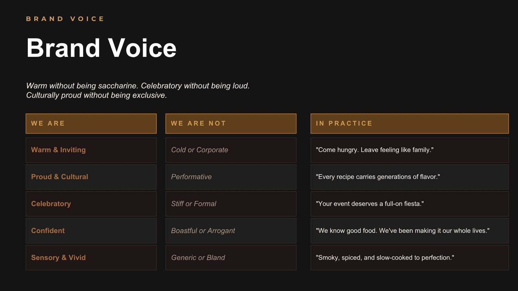Click the Proud & Cultural cell

tap(91, 177)
